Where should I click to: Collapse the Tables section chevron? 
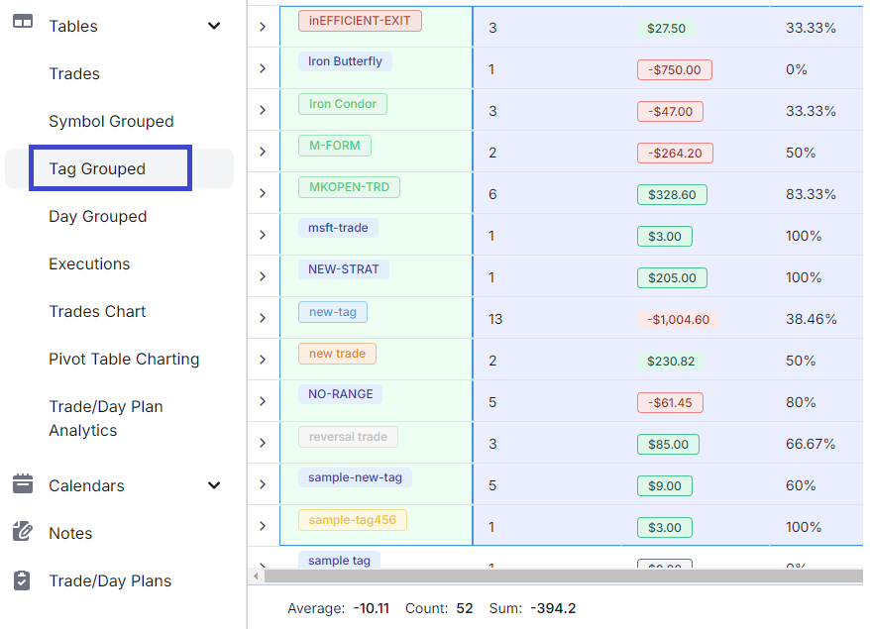point(214,26)
